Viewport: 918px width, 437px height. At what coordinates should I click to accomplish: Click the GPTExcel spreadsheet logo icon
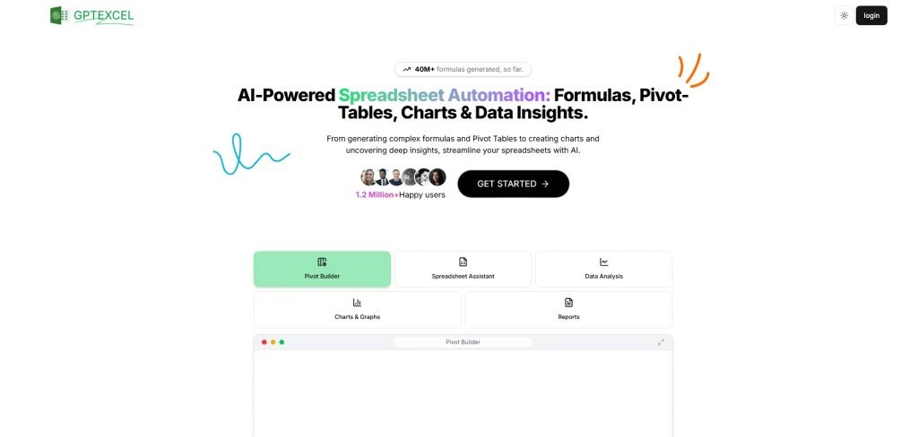[x=58, y=15]
